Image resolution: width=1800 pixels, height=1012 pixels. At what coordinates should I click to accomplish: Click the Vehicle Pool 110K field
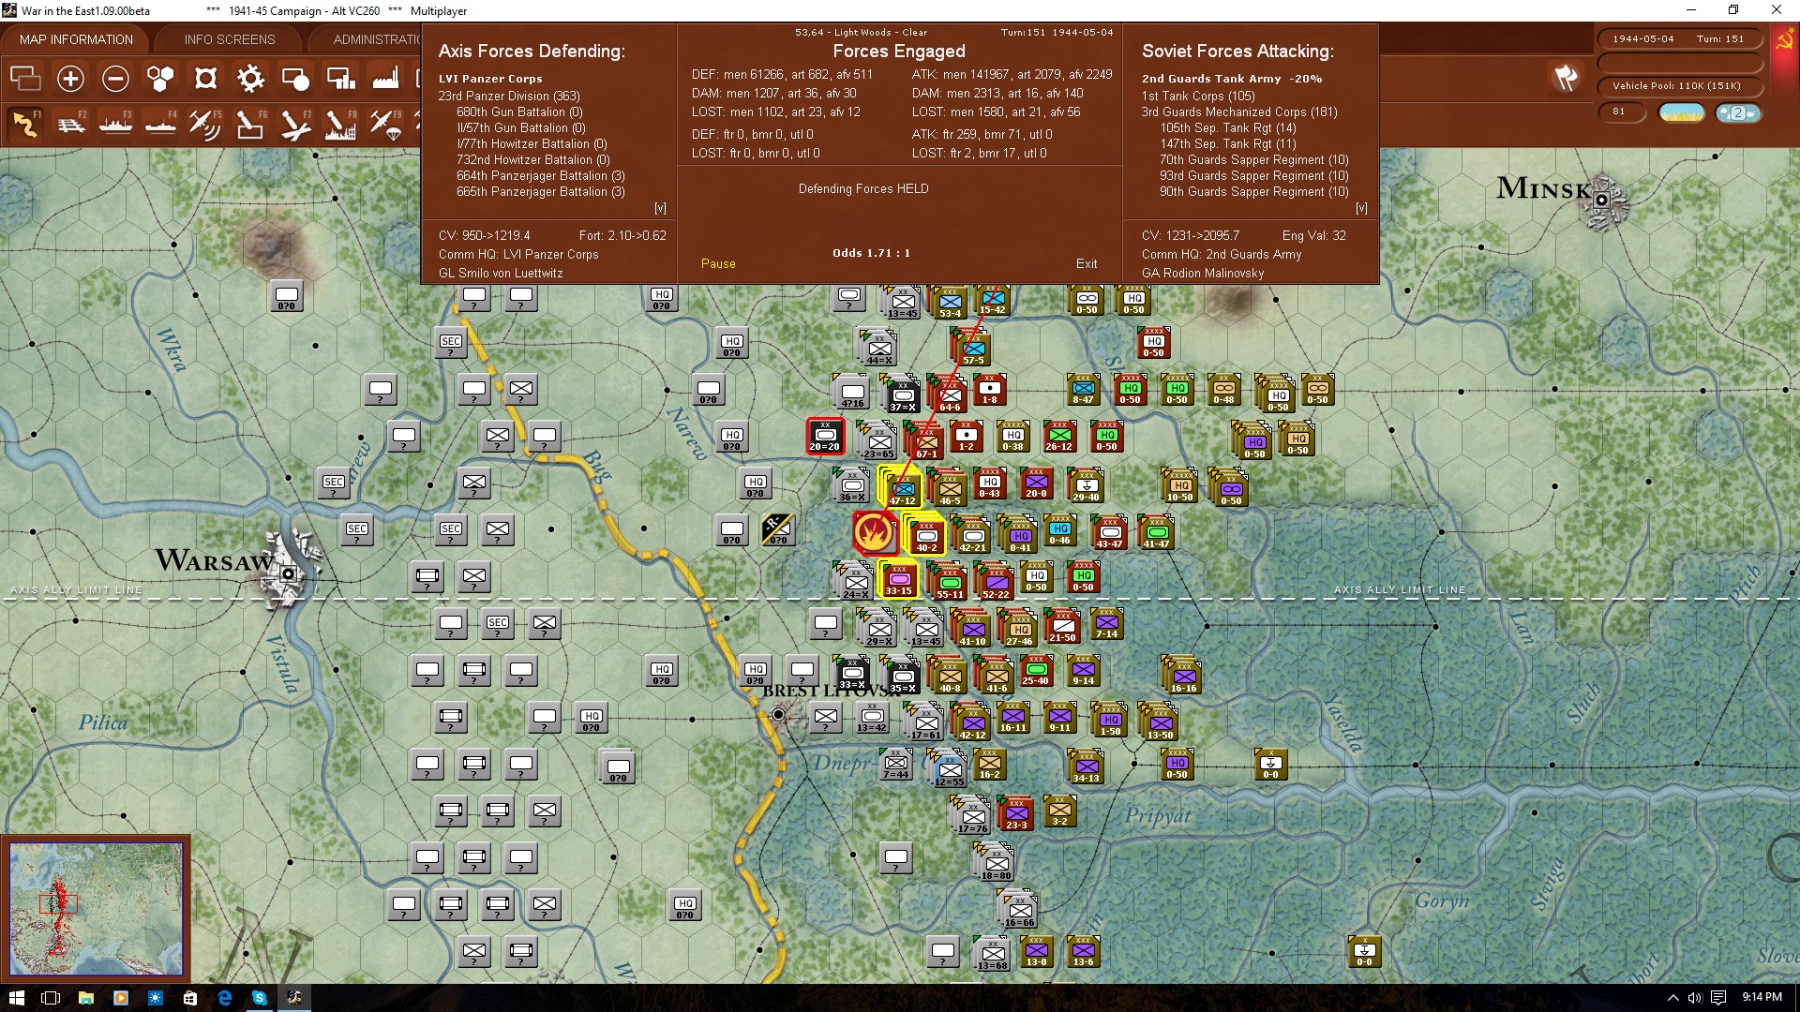pos(1679,86)
